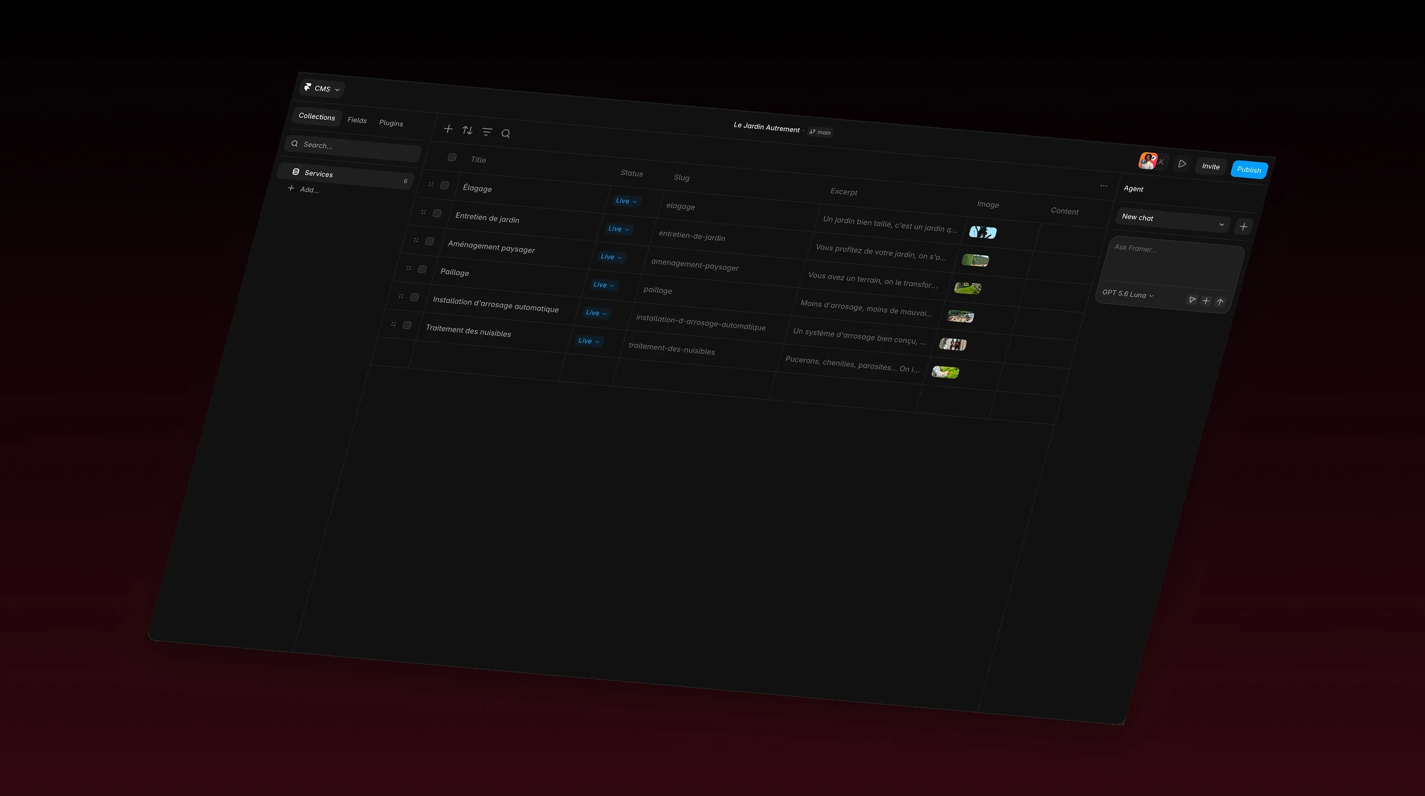
Task: Switch to the Collections tab
Action: point(317,117)
